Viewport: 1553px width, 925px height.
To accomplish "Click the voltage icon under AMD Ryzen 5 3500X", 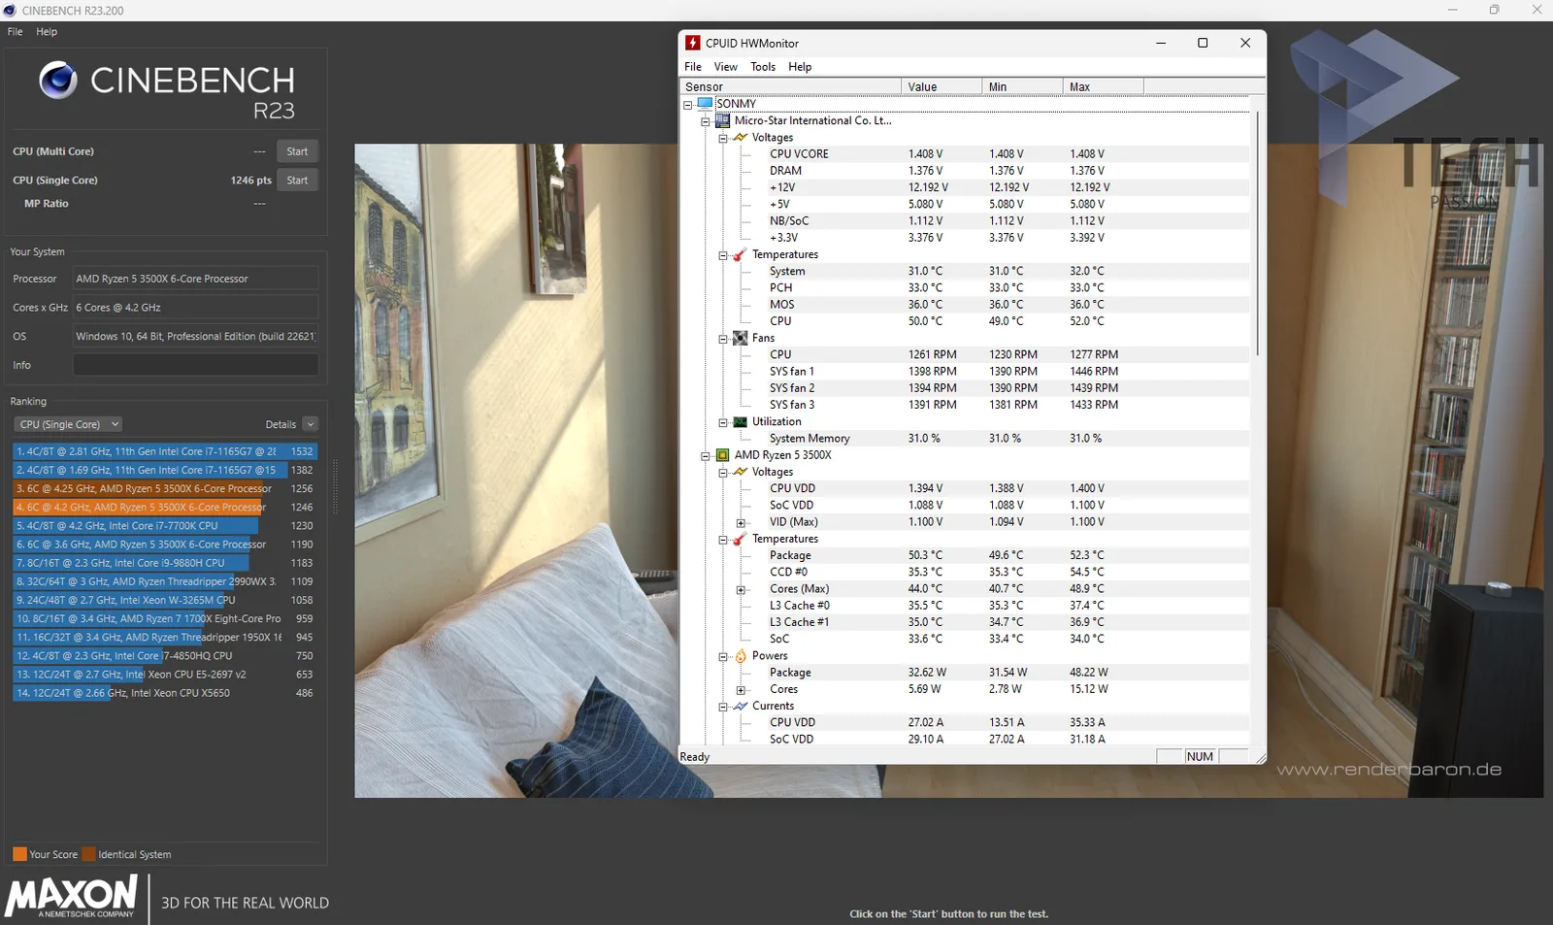I will [x=740, y=472].
